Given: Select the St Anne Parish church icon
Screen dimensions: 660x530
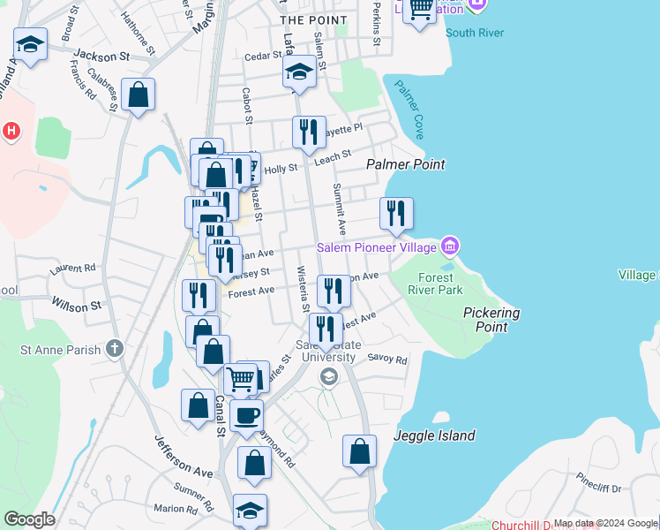Looking at the screenshot, I should (x=115, y=348).
